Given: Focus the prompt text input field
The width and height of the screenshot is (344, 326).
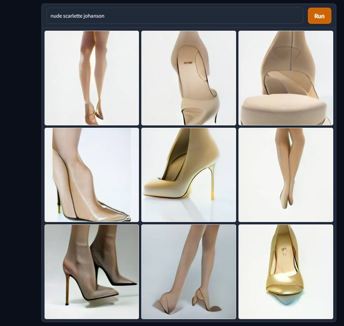Looking at the screenshot, I should [175, 16].
